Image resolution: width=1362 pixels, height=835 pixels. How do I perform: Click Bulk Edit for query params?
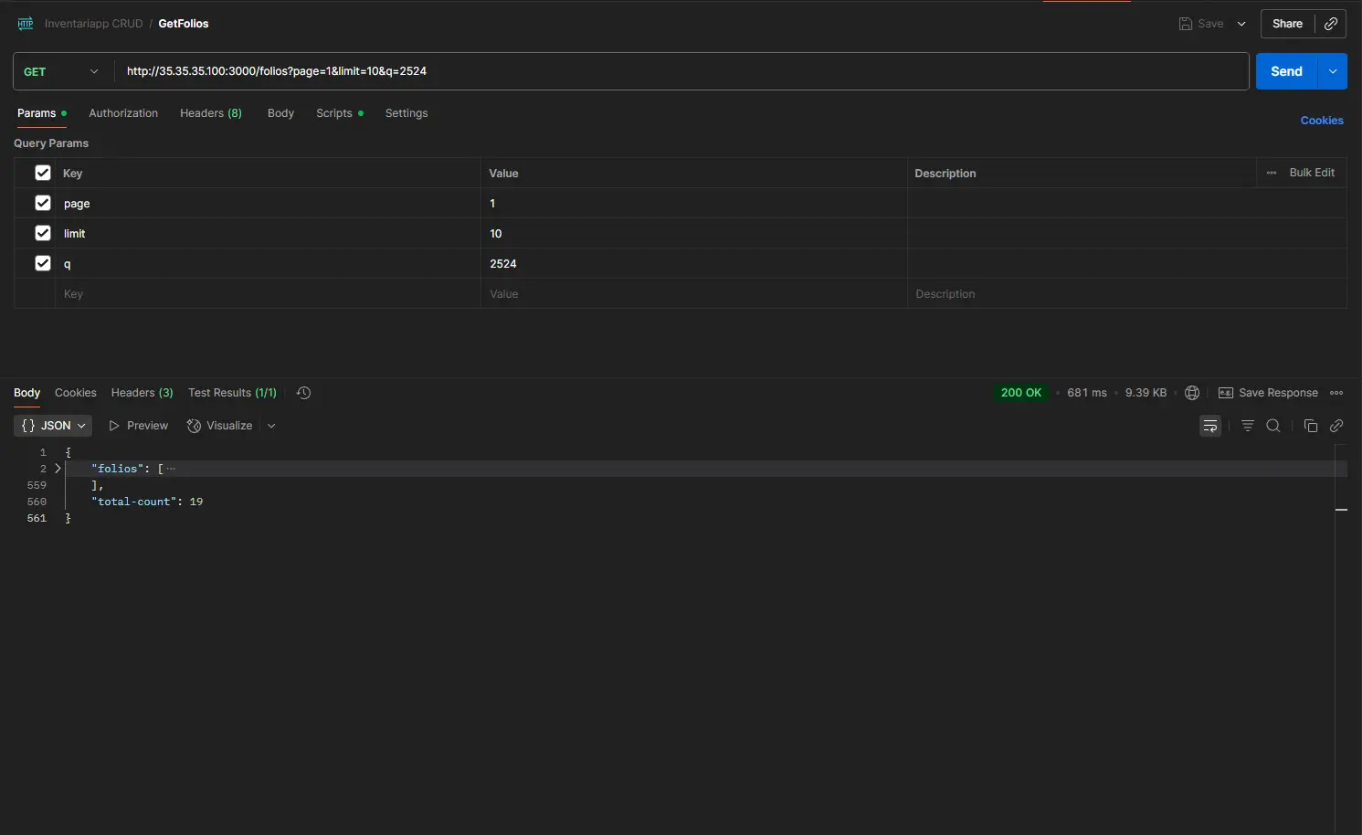(1311, 173)
